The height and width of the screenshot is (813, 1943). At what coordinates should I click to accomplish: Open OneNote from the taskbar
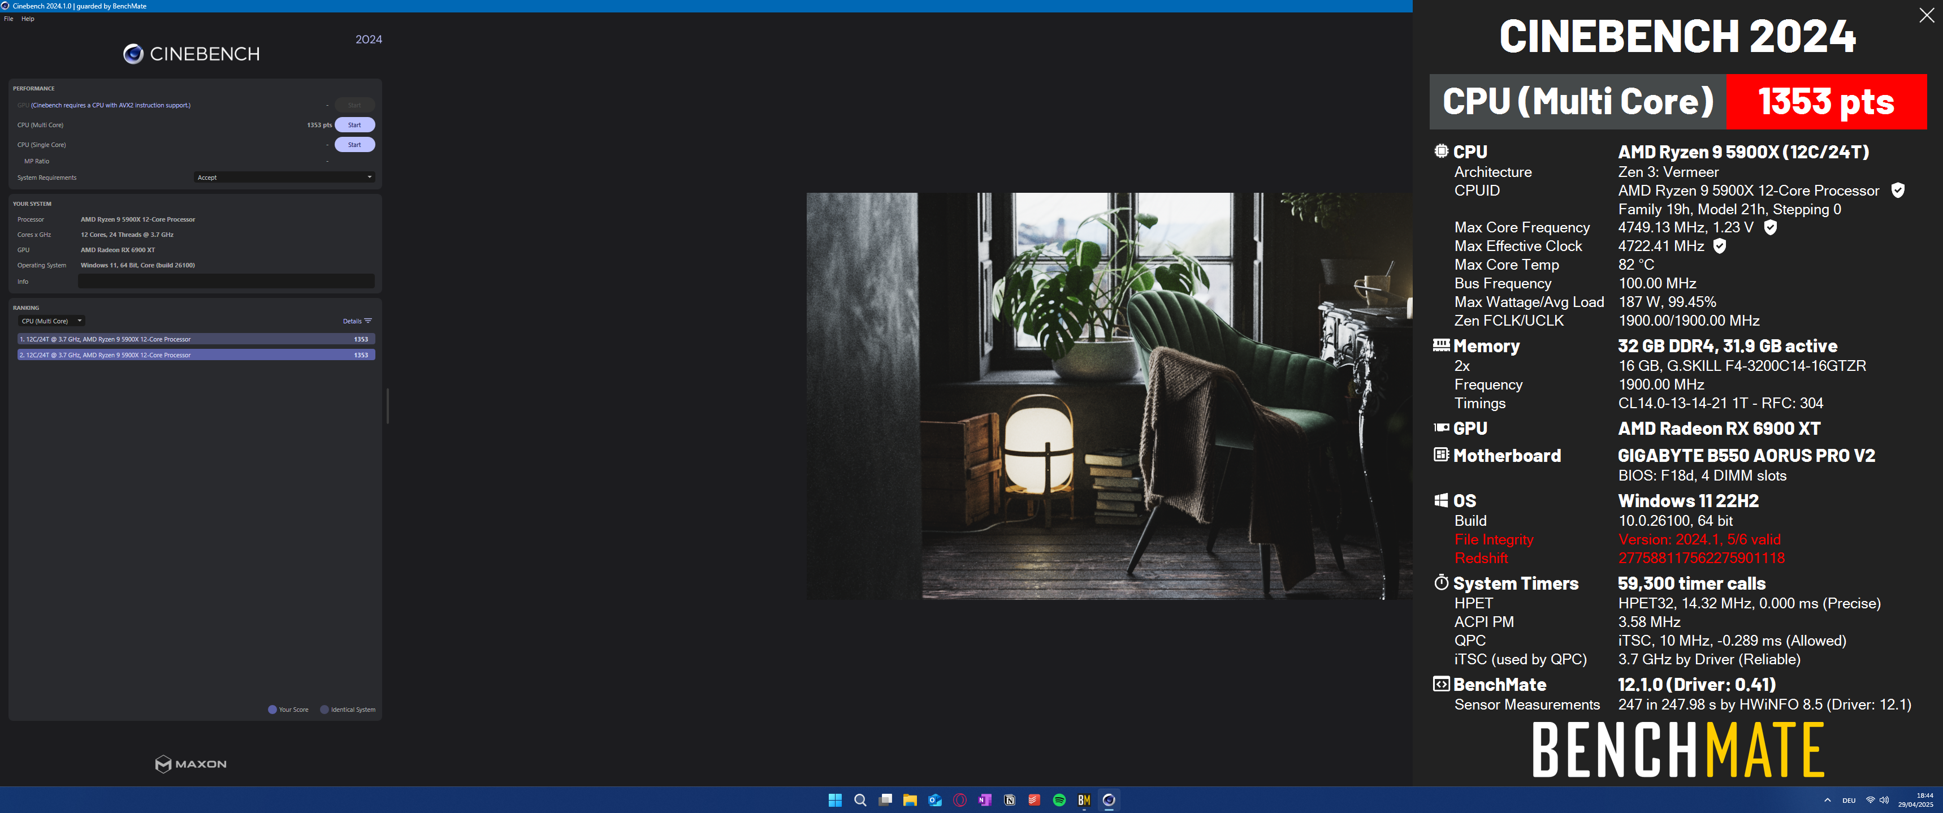pyautogui.click(x=985, y=800)
